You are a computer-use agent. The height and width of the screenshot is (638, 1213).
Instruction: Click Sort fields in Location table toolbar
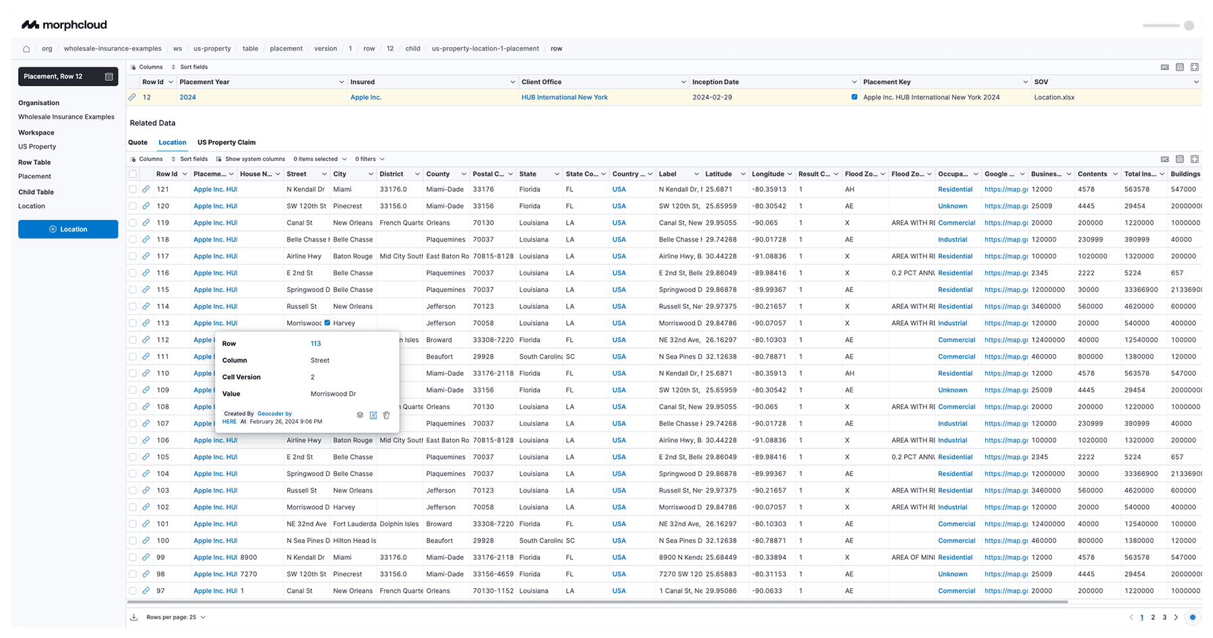pyautogui.click(x=189, y=159)
